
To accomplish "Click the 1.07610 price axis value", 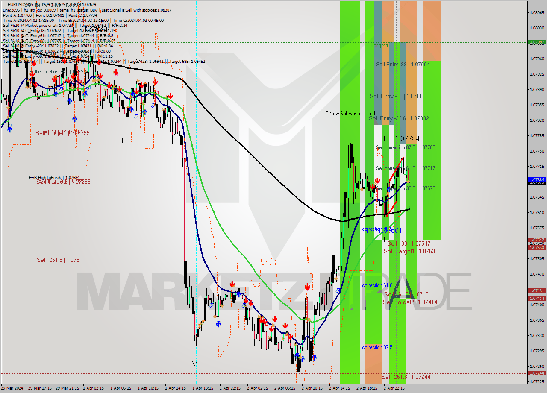I will tap(537, 212).
